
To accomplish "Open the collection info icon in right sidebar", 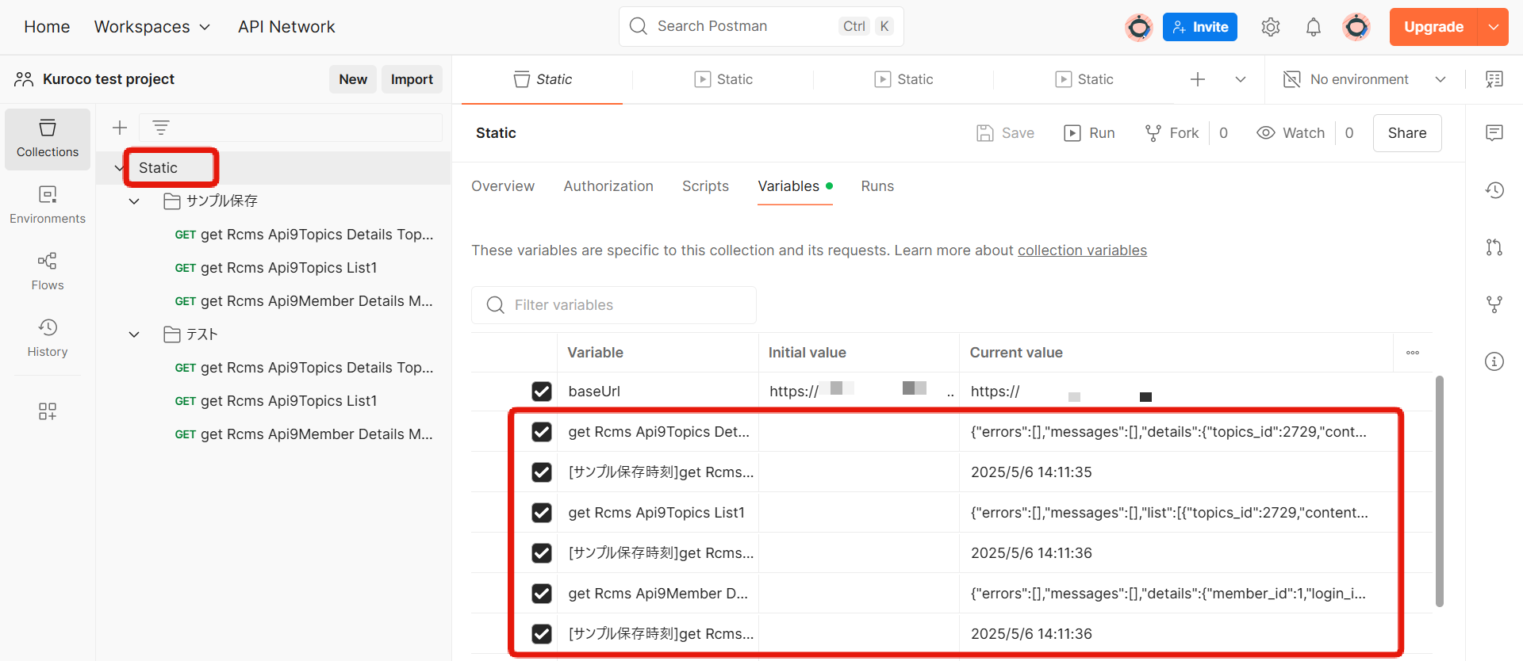I will [x=1494, y=361].
